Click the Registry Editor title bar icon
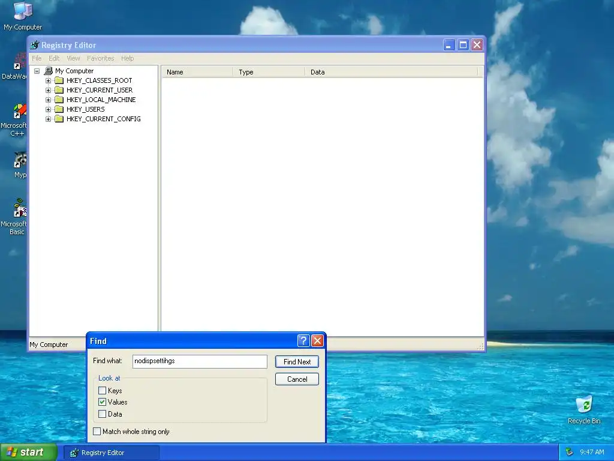Screen dimensions: 614x461 (34, 45)
